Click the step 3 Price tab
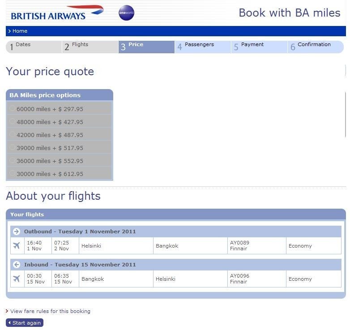The width and height of the screenshot is (350, 330). (146, 47)
